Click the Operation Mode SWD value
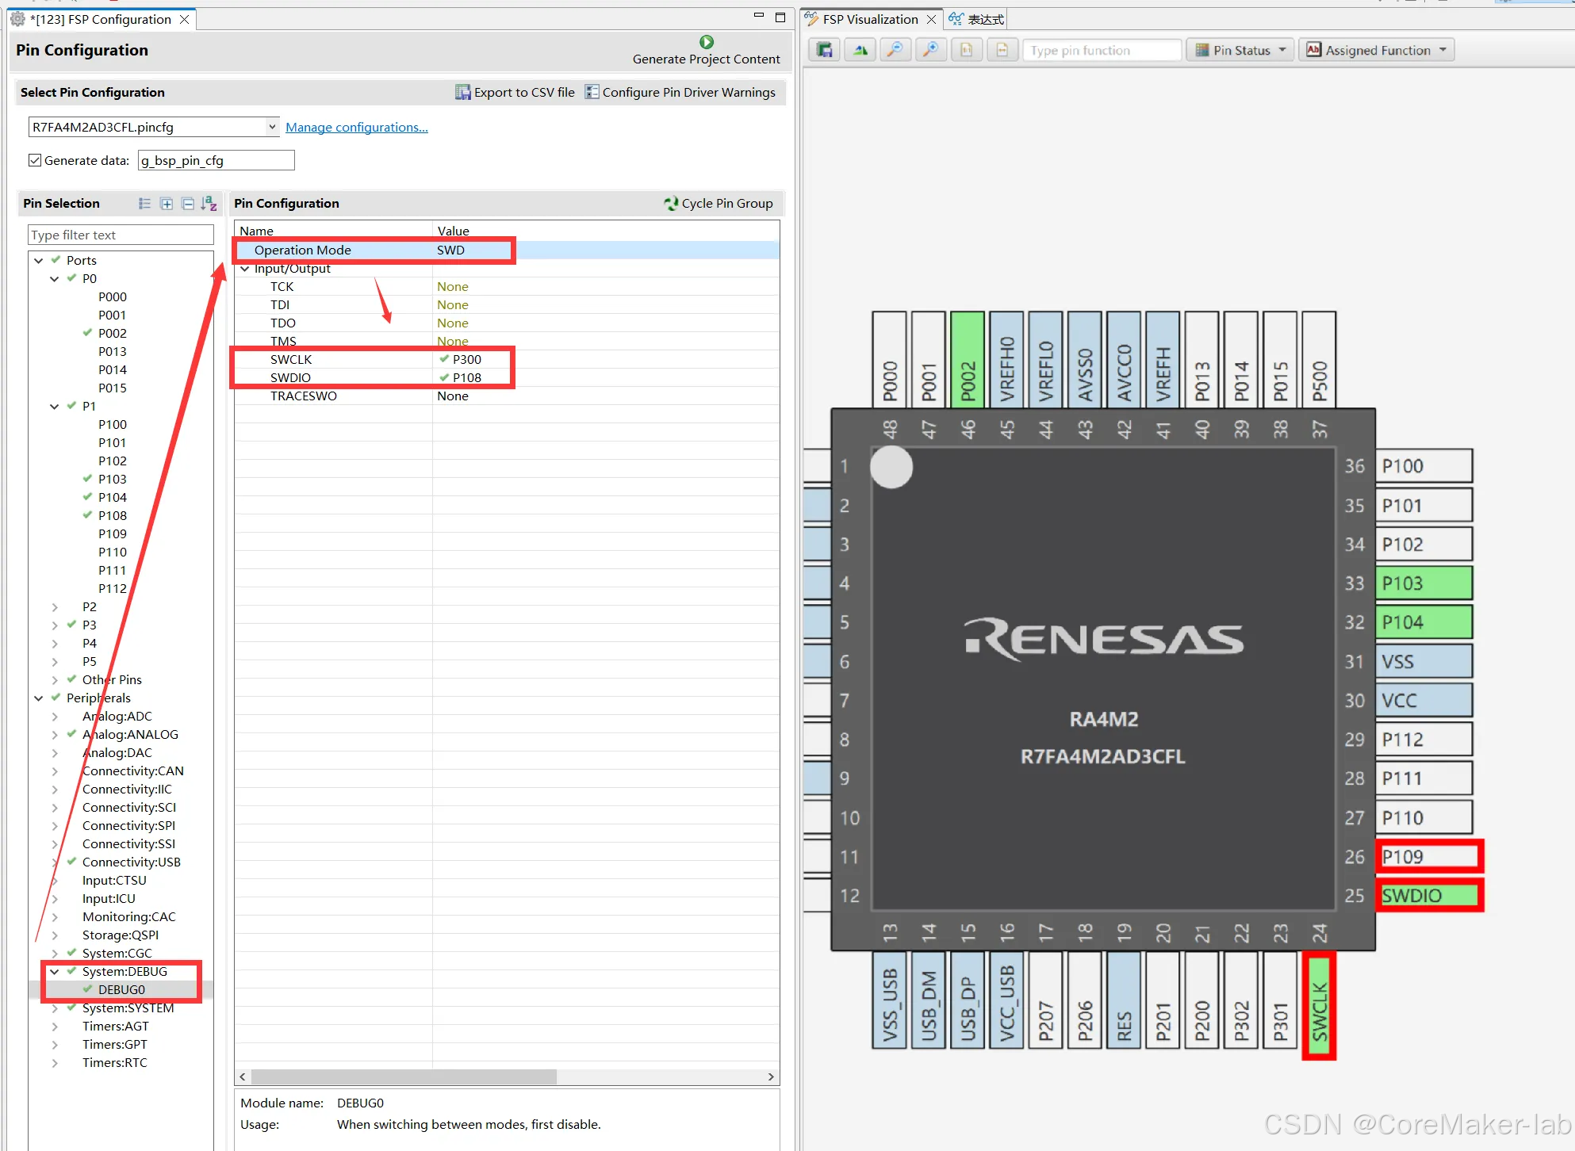The image size is (1575, 1151). [x=450, y=250]
